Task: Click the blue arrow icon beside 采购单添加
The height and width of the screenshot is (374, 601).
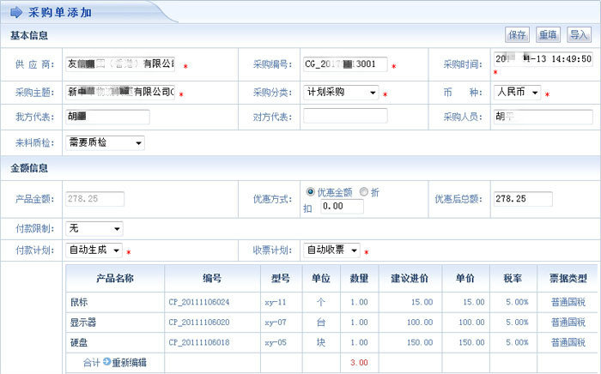Action: [x=17, y=12]
